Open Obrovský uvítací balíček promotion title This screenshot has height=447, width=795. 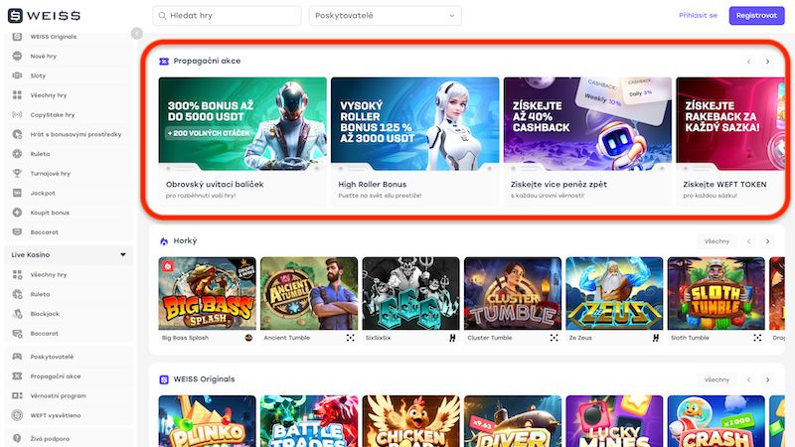pyautogui.click(x=215, y=185)
